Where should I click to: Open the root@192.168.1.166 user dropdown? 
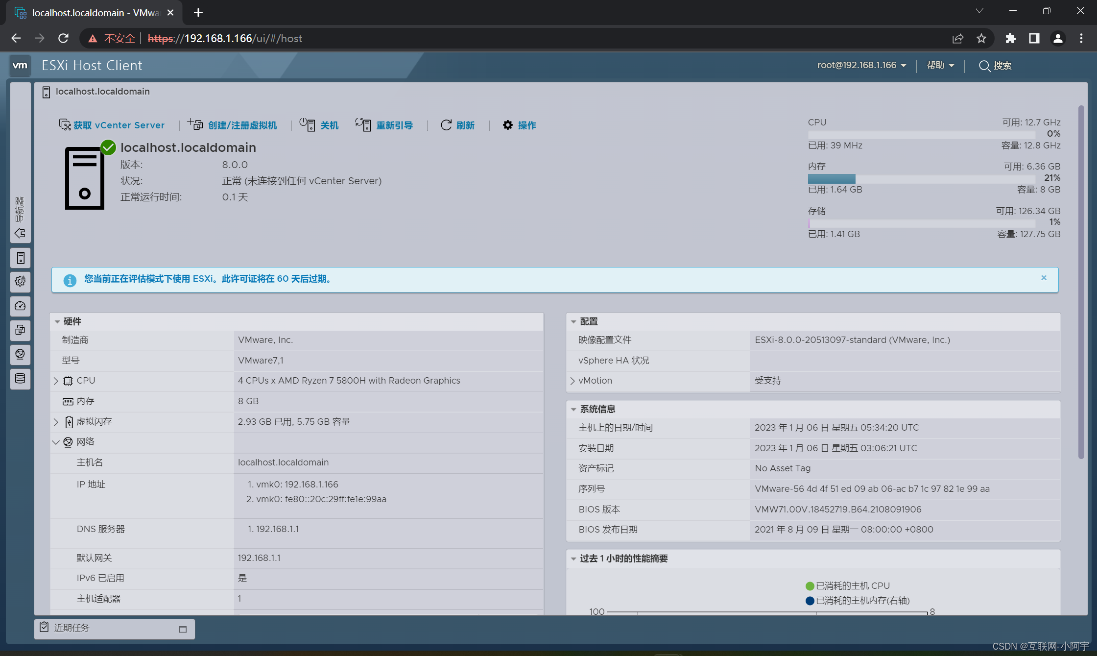(x=861, y=65)
